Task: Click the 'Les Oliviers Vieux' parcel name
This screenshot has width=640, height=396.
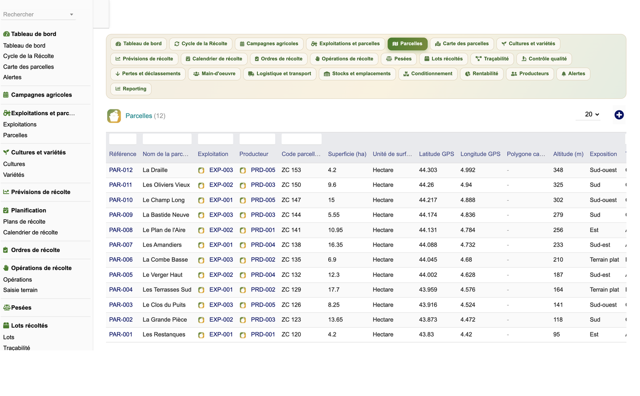Action: pyautogui.click(x=166, y=185)
